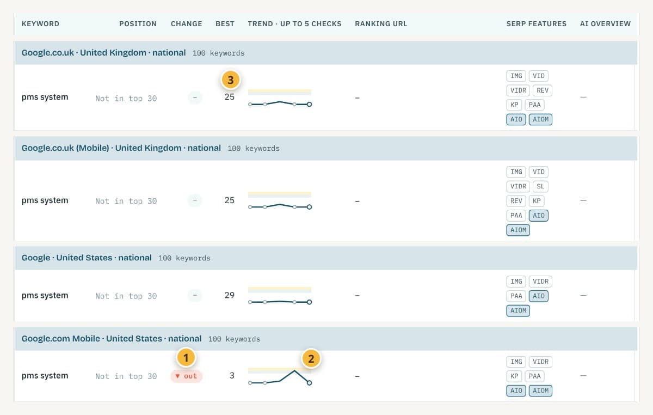Open pms system keyword in Google.co.uk (Mobile) group
Image resolution: width=653 pixels, height=415 pixels.
tap(45, 200)
